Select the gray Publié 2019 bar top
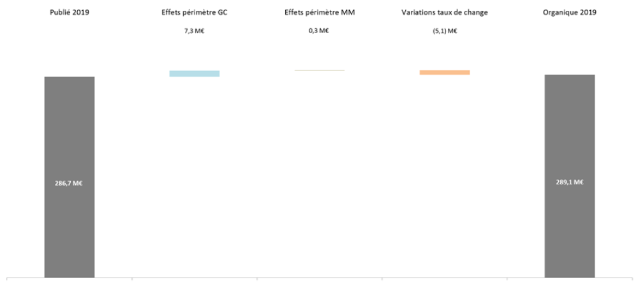Image resolution: width=638 pixels, height=282 pixels. click(70, 78)
